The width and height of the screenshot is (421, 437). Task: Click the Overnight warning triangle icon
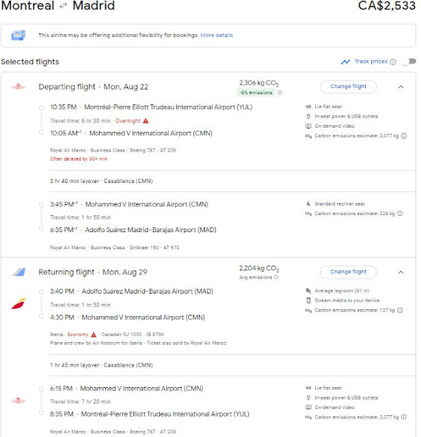pos(146,121)
